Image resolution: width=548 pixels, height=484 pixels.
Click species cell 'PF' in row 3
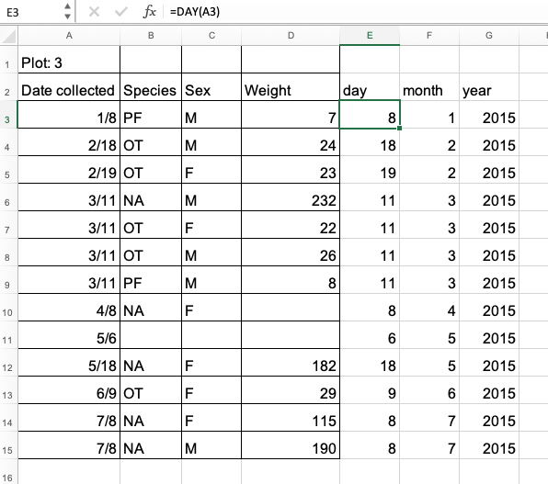pos(151,115)
